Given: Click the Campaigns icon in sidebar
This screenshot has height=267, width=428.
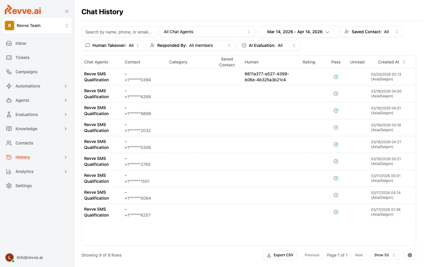Looking at the screenshot, I should pyautogui.click(x=9, y=72).
